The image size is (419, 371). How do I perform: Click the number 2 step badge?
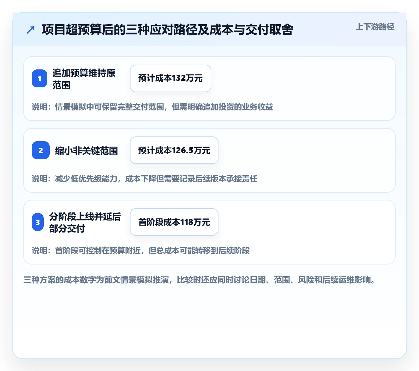coord(41,150)
